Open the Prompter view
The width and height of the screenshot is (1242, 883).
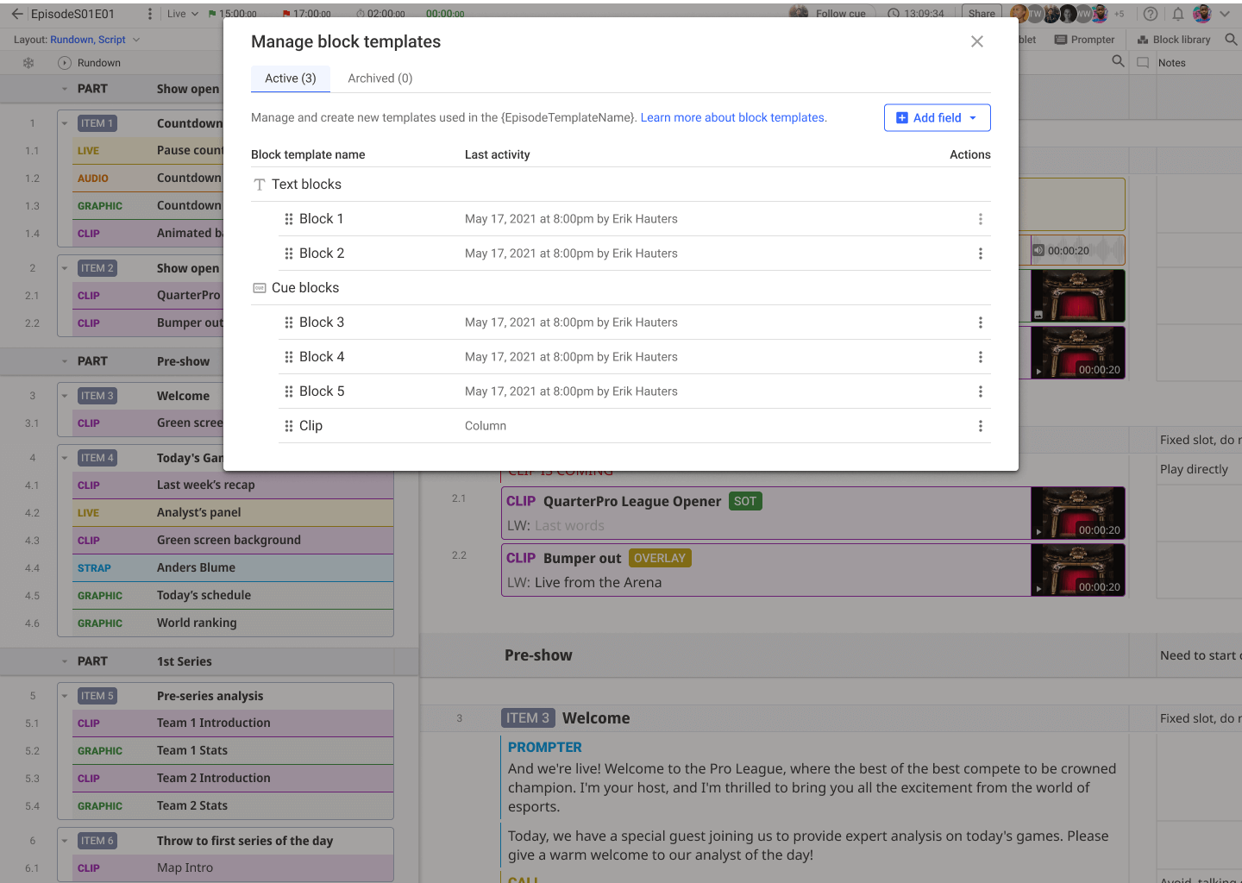[x=1084, y=40]
